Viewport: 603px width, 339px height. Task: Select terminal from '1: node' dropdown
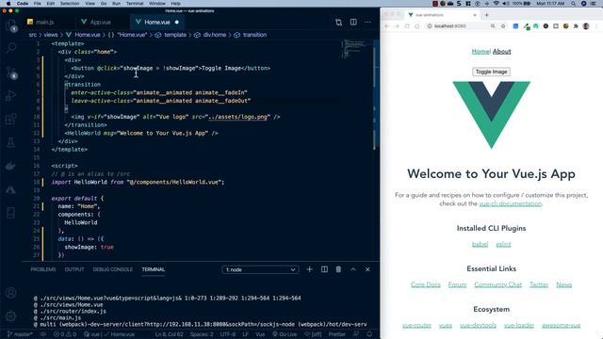(260, 269)
